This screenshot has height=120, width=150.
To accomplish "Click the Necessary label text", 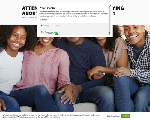I will (x=45, y=26).
